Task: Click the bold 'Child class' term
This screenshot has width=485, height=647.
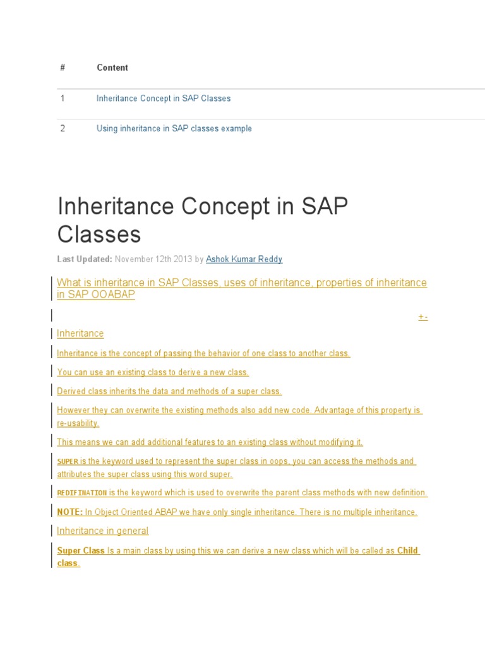Action: [407, 551]
